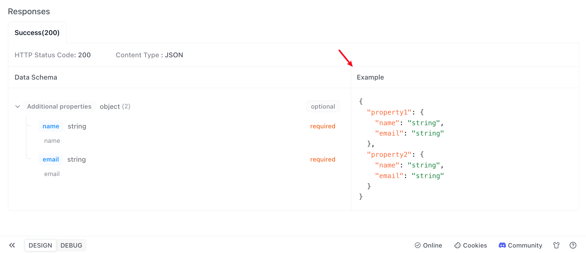Screen dimensions: 586x253
Task: Collapse the sidebar with double-chevron icon
Action: (12, 245)
